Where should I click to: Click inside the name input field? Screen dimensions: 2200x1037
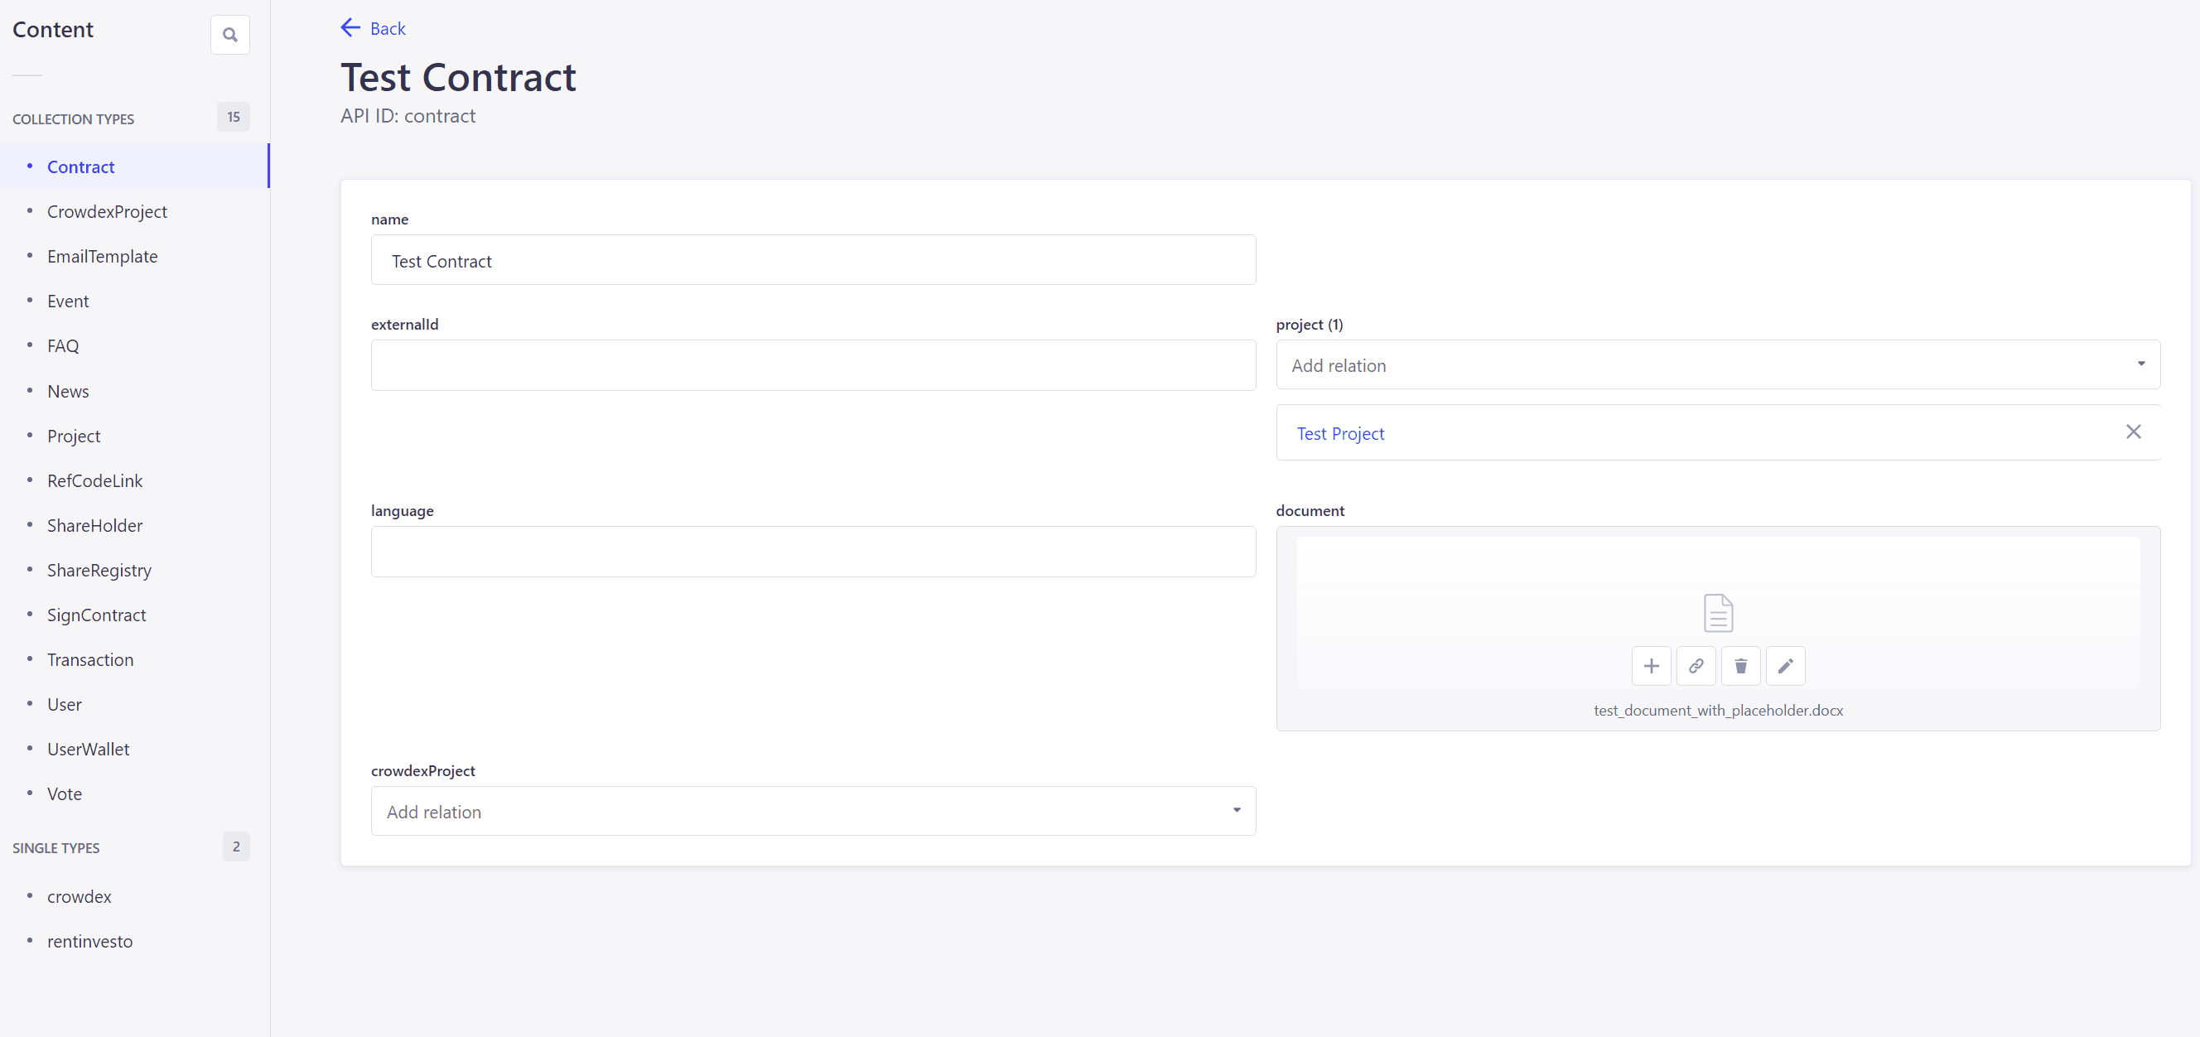coord(813,261)
